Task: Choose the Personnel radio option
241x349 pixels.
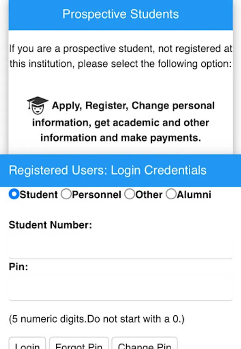Action: click(66, 194)
